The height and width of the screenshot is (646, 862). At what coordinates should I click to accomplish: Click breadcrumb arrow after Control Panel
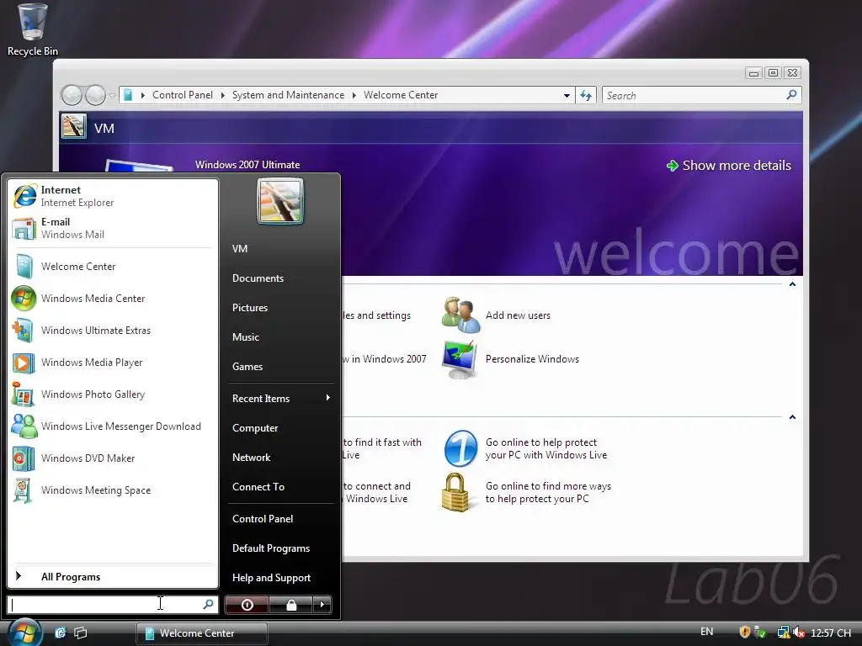222,95
